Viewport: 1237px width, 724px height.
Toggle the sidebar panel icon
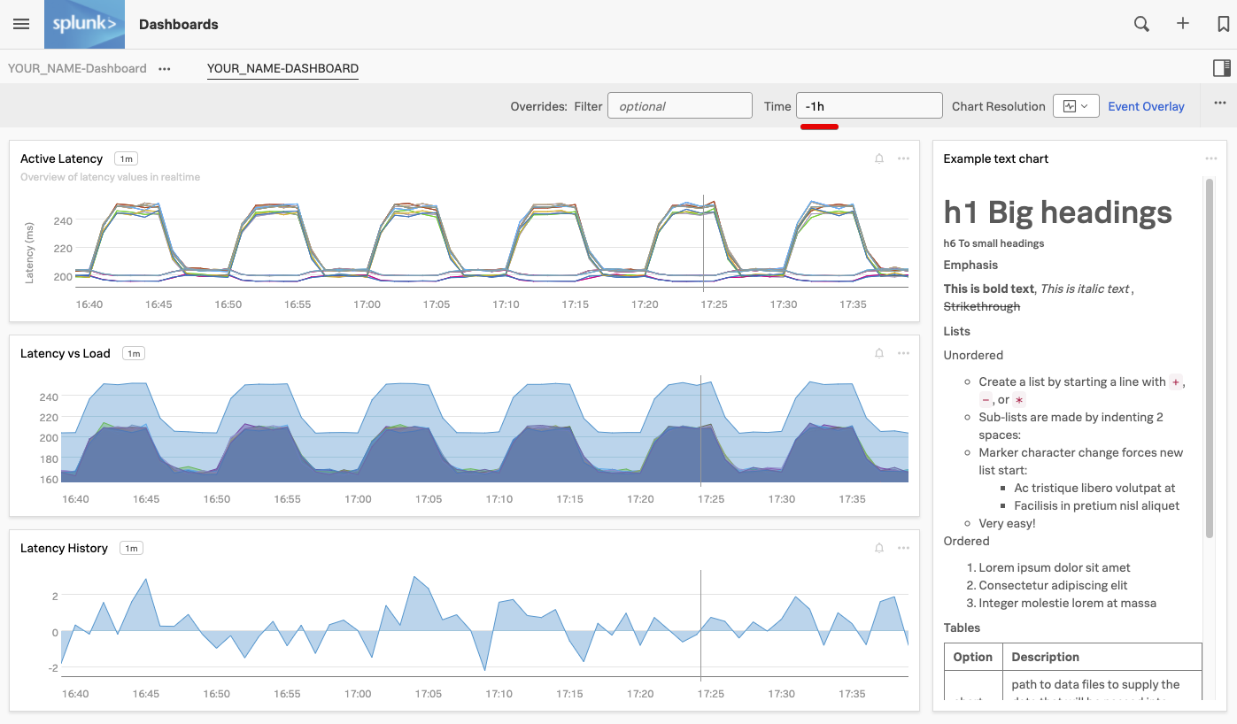[x=1222, y=68]
